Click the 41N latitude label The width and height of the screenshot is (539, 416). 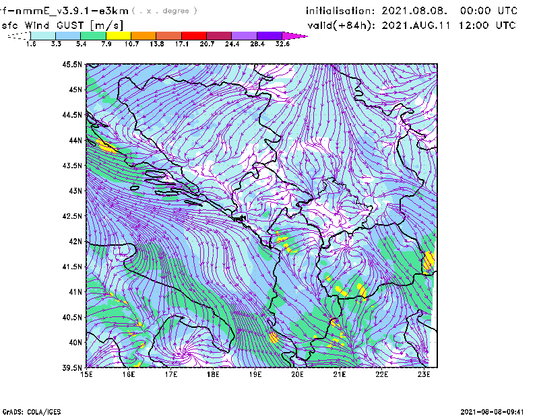pos(75,292)
